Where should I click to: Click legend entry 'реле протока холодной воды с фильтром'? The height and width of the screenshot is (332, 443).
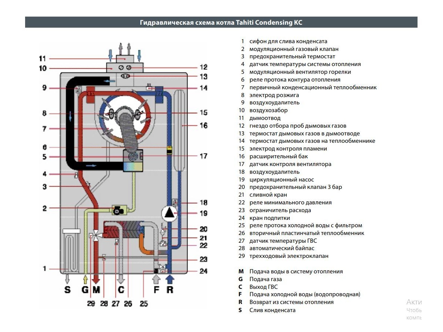click(306, 225)
